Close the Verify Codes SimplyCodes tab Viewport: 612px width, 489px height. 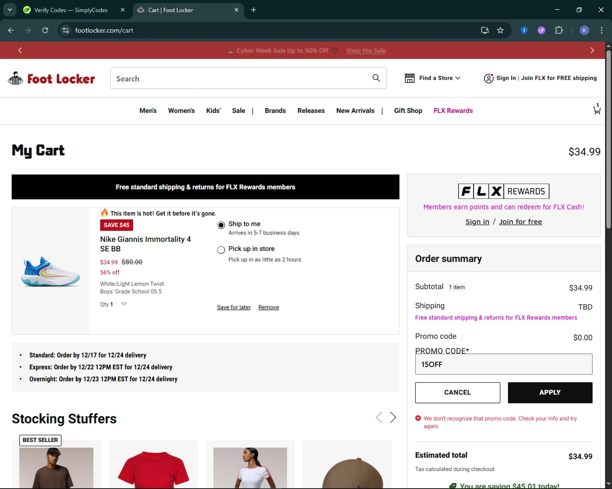[122, 10]
